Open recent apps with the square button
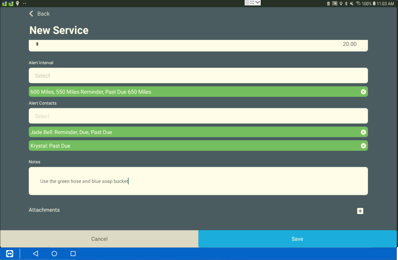 coord(73,253)
